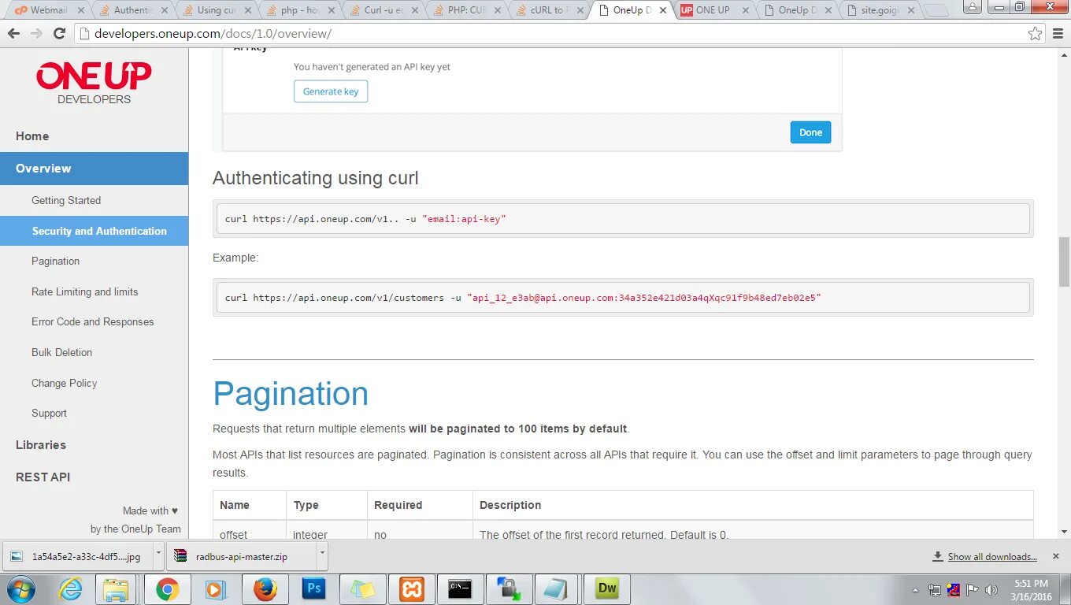Open Support in the sidebar
Screen dimensions: 1071x605
coord(49,413)
